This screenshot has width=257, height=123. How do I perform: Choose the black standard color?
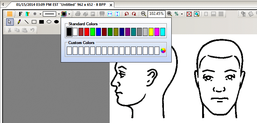coord(69,32)
